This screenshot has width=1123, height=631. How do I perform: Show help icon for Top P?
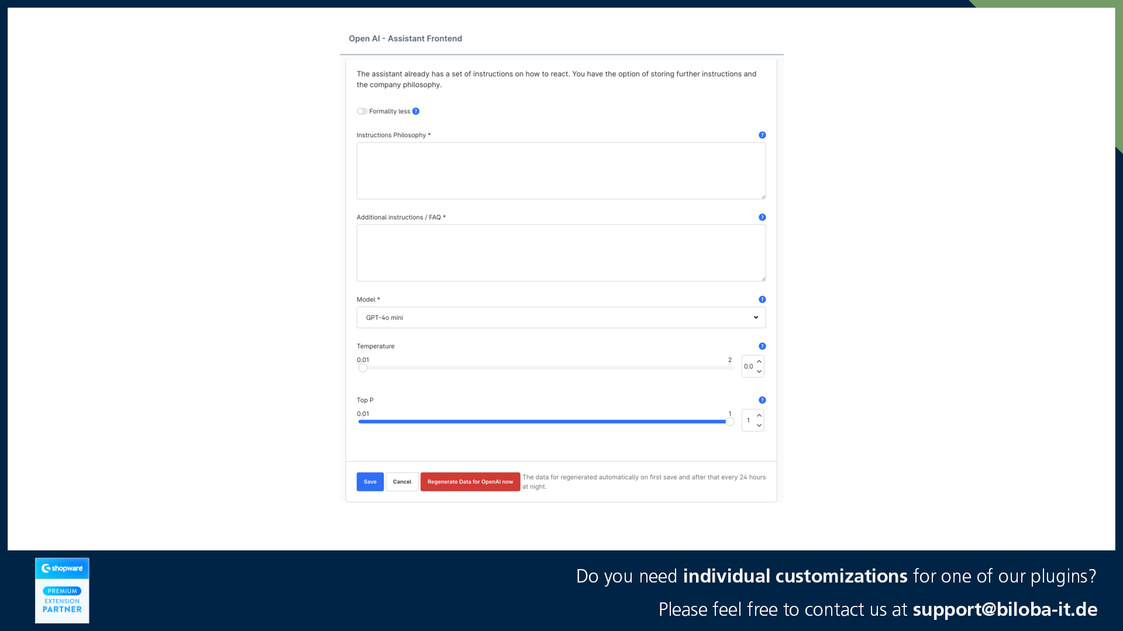pyautogui.click(x=762, y=400)
